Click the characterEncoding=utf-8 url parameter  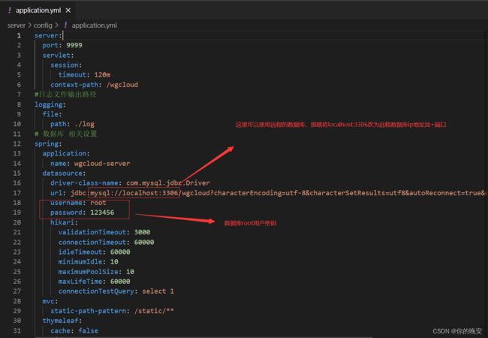click(x=258, y=193)
